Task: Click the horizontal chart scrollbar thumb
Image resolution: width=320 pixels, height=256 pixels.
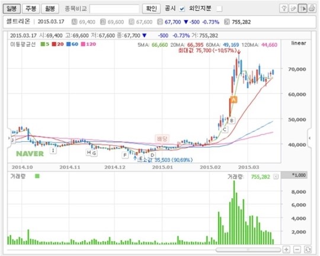Action: [248, 249]
